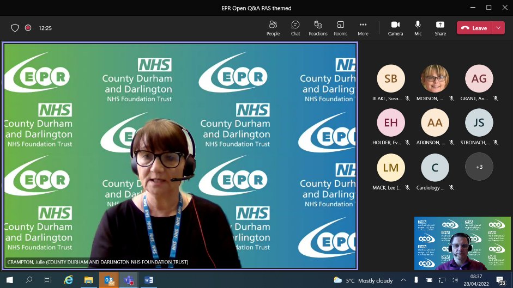Screen dimensions: 513x288
Task: Open the meeting Chat
Action: click(295, 28)
